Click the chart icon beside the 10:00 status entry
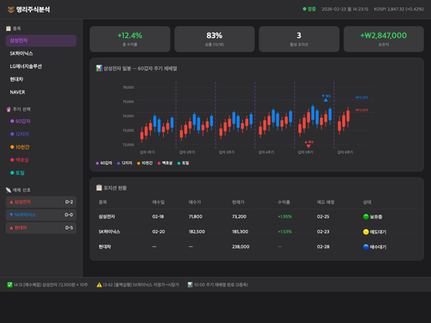Screen dimensions: 431x323 [190, 284]
